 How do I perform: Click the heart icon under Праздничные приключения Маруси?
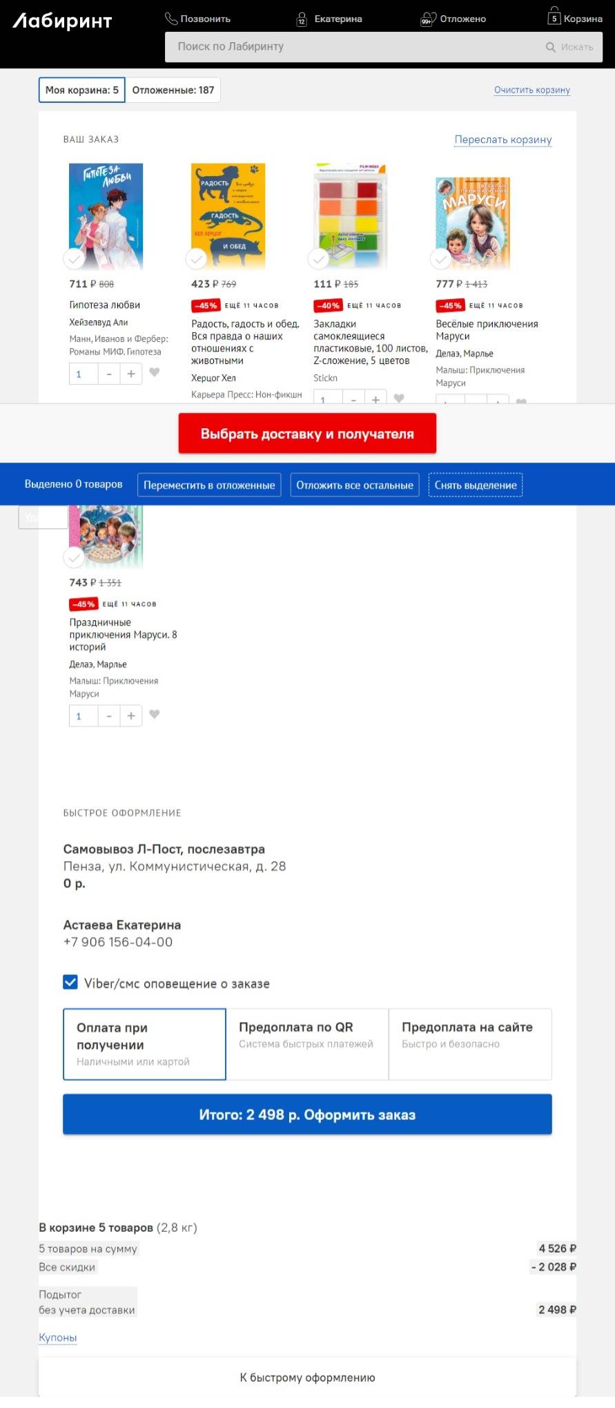[x=155, y=715]
